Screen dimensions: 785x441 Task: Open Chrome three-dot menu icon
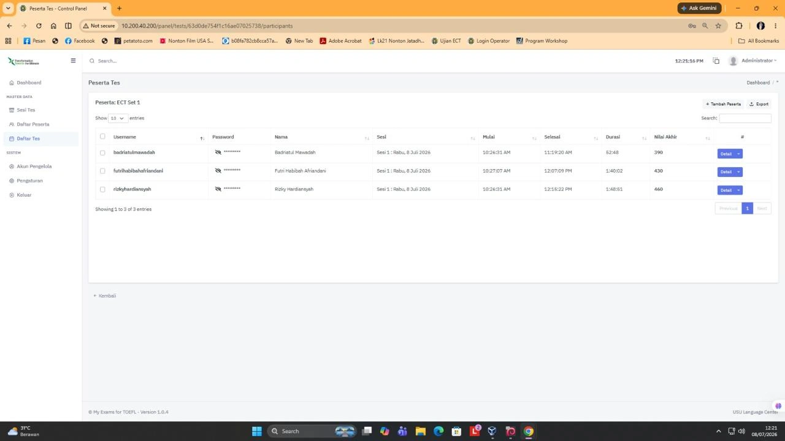pos(776,26)
